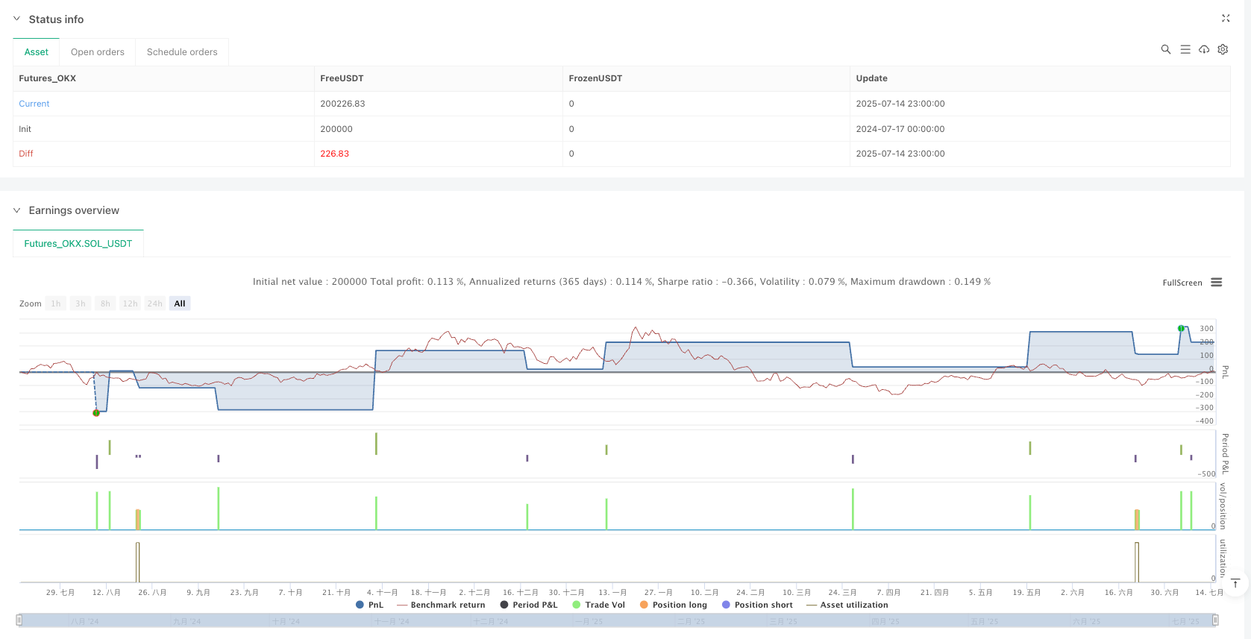The height and width of the screenshot is (639, 1251).
Task: Click the green marker dot on PnL peak
Action: pyautogui.click(x=1181, y=329)
